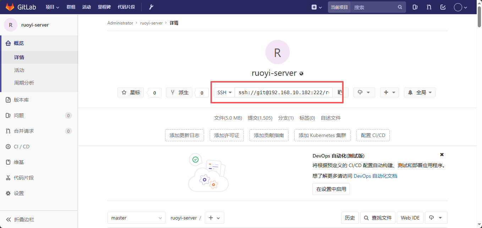Open merge requests icon in top navbar
Viewport: 482px width, 228px height.
(429, 7)
